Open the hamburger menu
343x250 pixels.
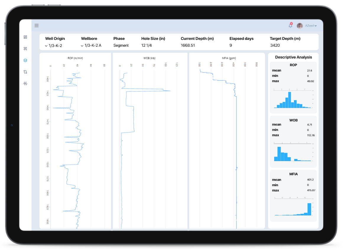[x=37, y=26]
